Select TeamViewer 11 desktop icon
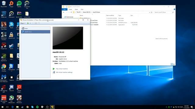This screenshot has height=109, width=195. [12, 68]
